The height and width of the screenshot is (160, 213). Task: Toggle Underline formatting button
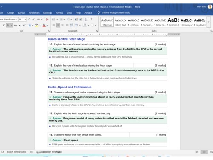[8, 25]
